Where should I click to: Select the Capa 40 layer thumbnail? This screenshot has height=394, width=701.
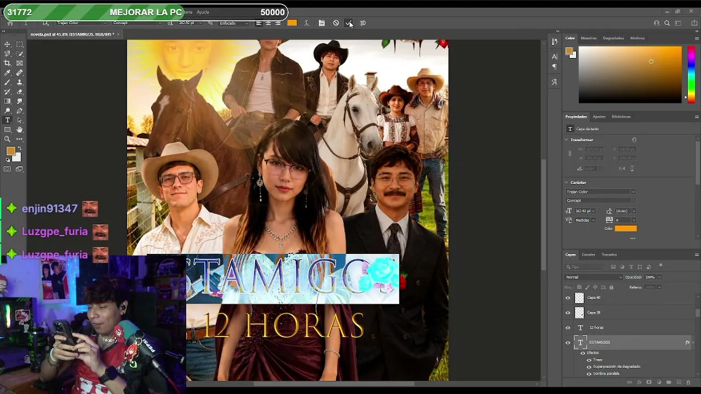click(x=579, y=298)
